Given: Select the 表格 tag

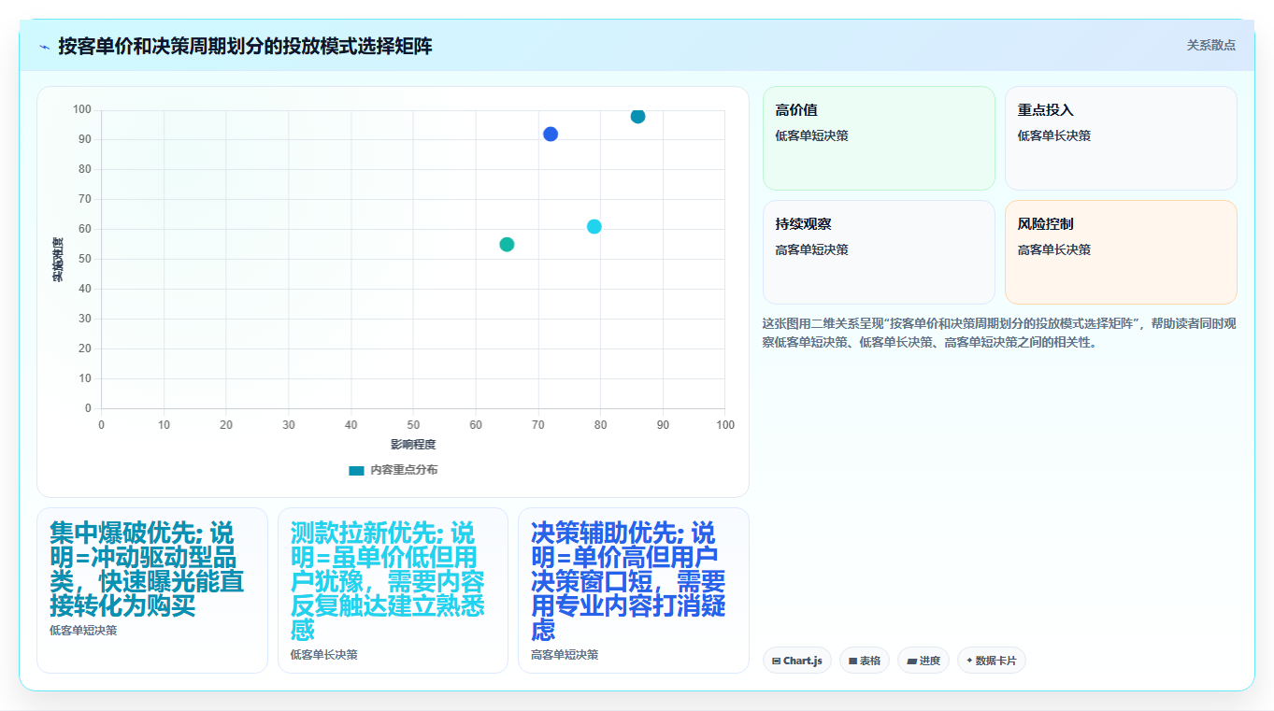Looking at the screenshot, I should (x=865, y=661).
